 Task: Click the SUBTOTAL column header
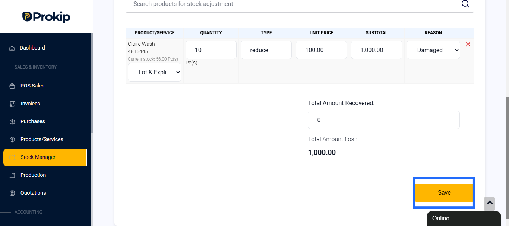[x=377, y=33]
